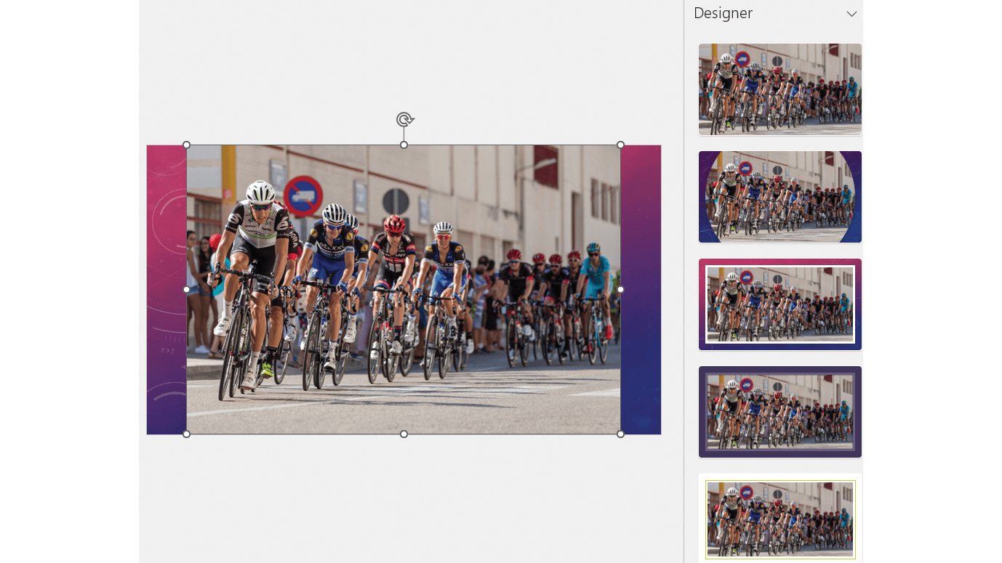This screenshot has width=1002, height=563.
Task: Apply the oval-cropped photo design on purple
Action: tap(780, 197)
